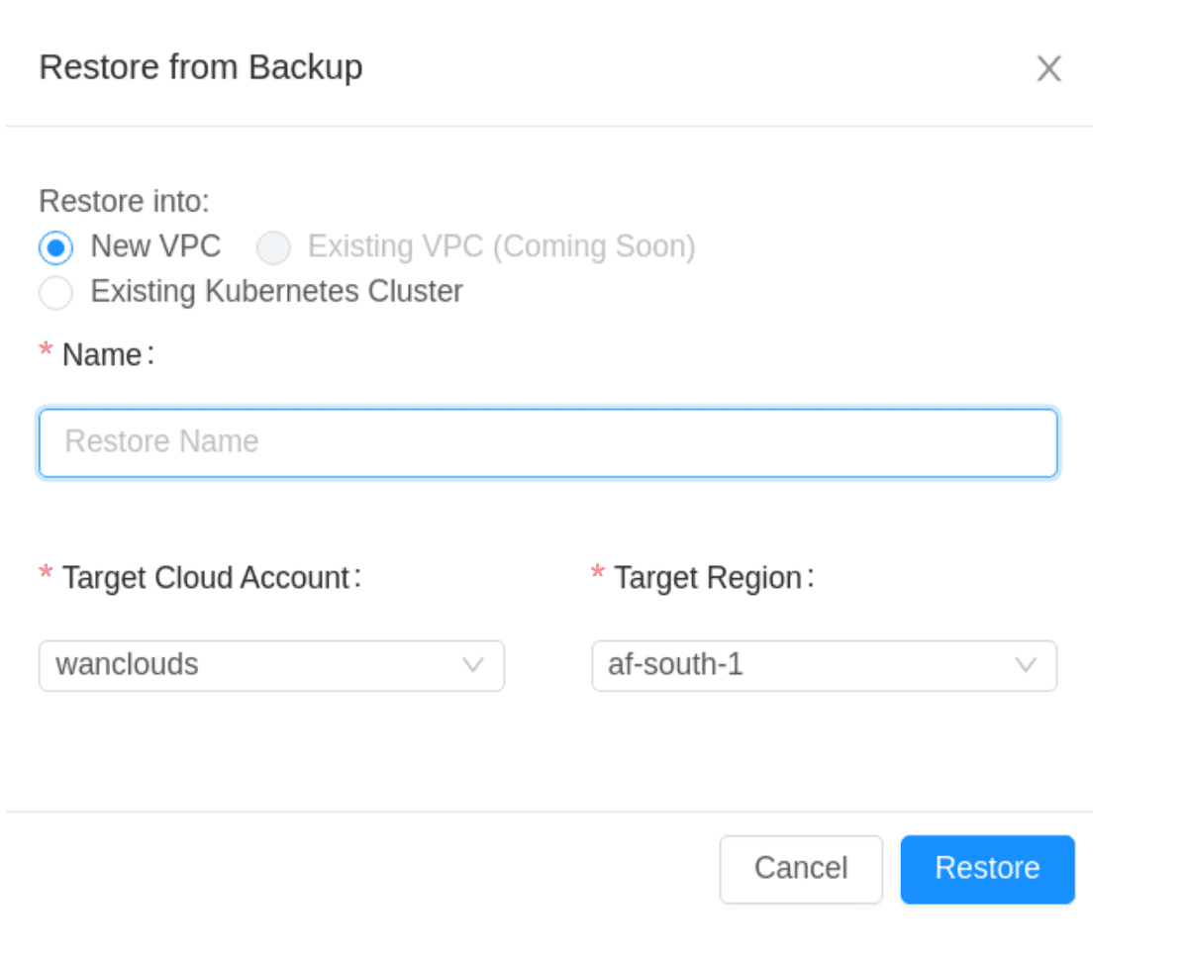Click the blue Restore button
The width and height of the screenshot is (1188, 965).
point(987,869)
